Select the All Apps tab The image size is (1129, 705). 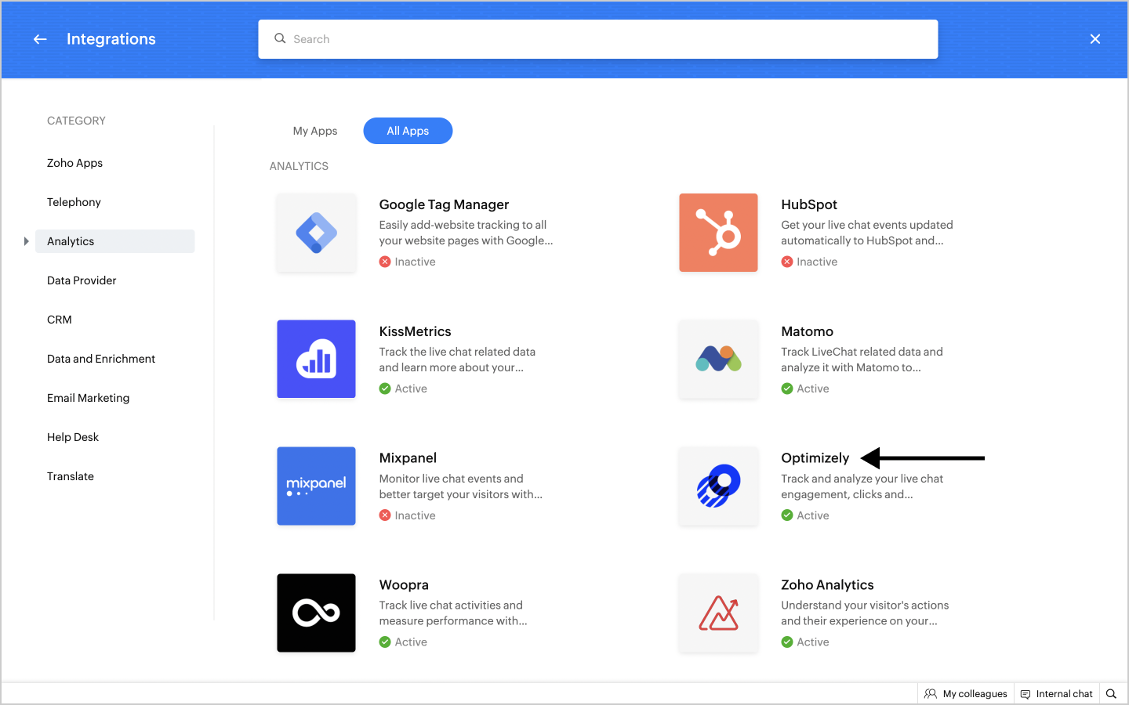click(408, 131)
